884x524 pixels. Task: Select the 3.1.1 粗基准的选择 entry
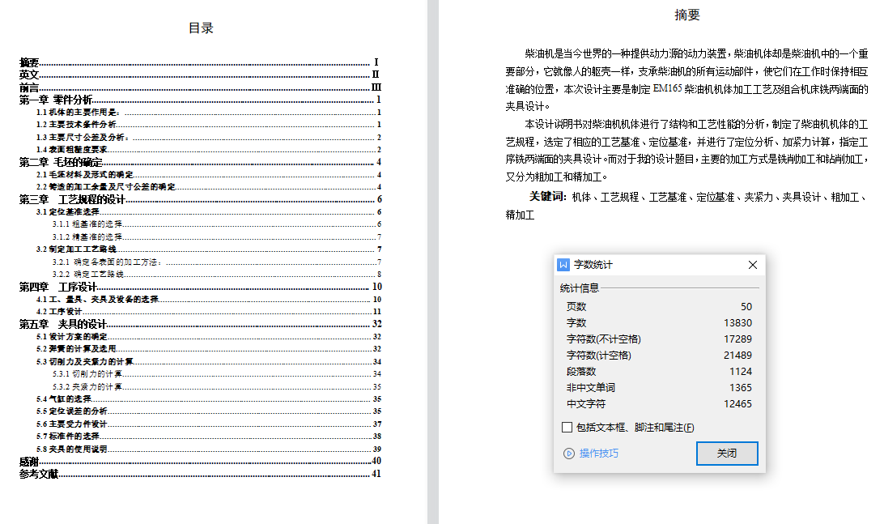pyautogui.click(x=87, y=224)
